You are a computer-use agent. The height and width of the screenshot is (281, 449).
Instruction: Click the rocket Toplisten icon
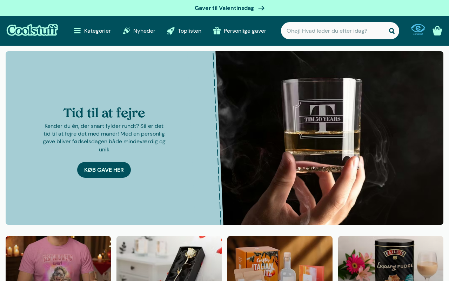coord(171,31)
